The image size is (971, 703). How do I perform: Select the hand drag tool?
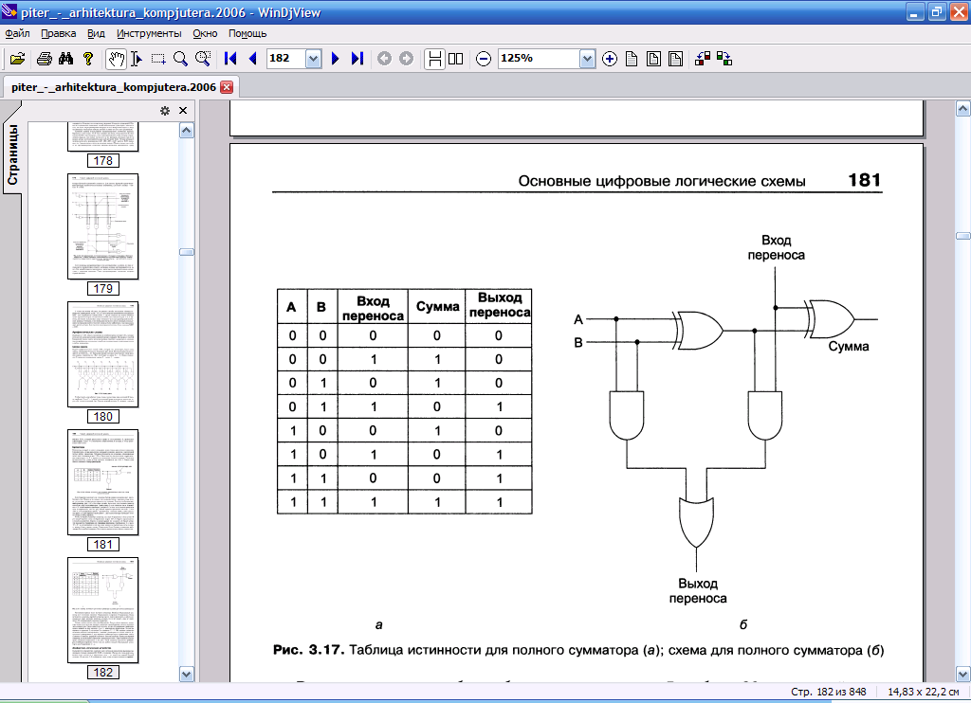116,59
